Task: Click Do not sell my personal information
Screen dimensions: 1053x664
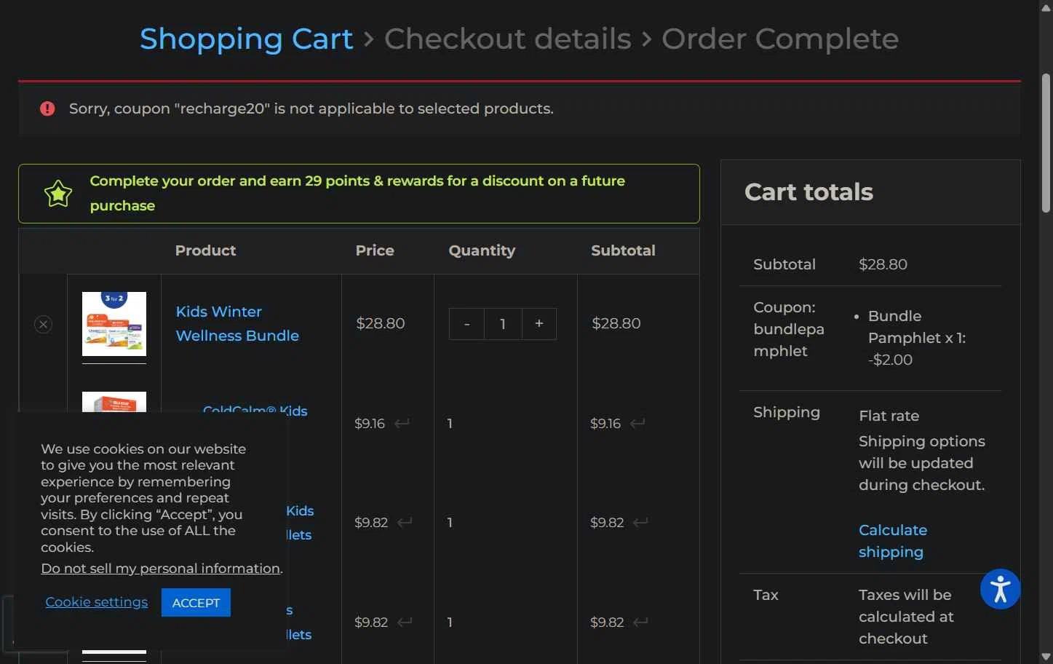Action: (x=161, y=569)
